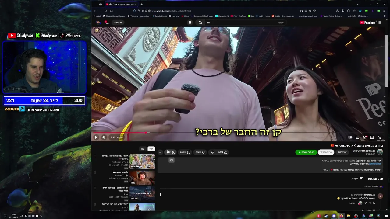Open options menu for the @itsnor6137 comment
390x219 pixels.
161,195
